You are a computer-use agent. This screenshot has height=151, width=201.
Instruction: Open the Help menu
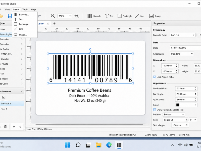[33, 10]
